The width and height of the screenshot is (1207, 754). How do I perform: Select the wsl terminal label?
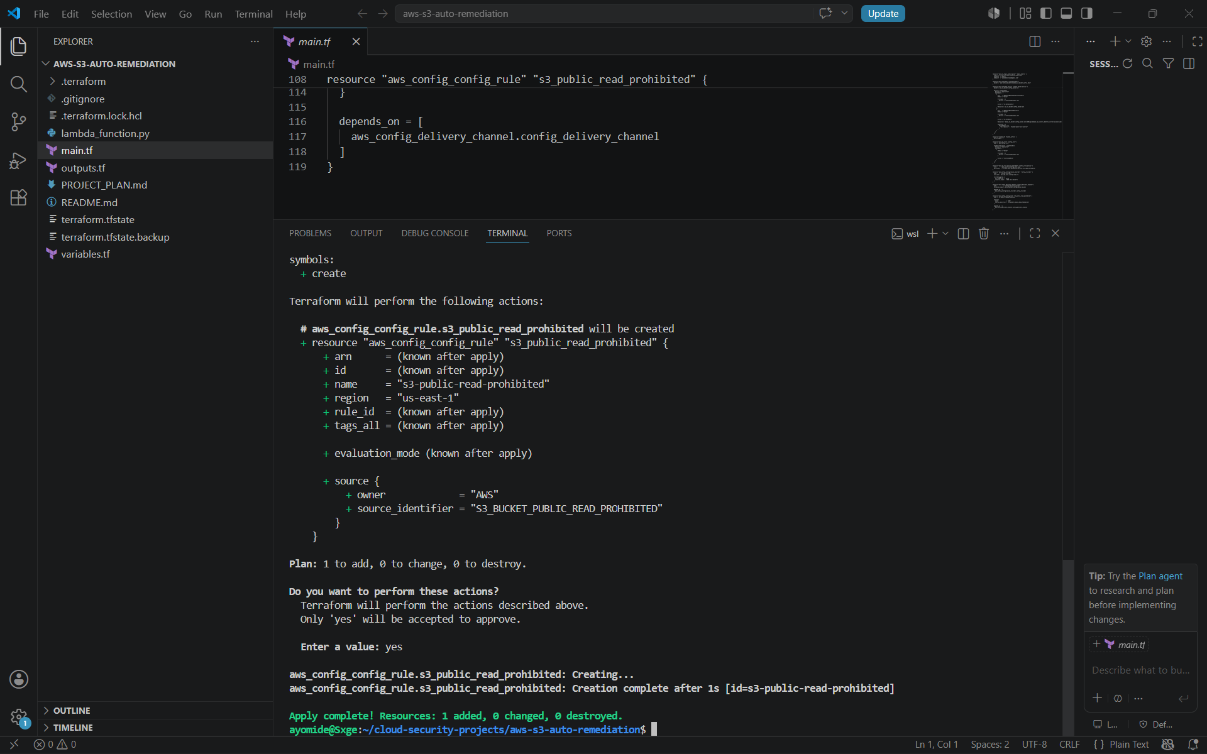tap(905, 234)
